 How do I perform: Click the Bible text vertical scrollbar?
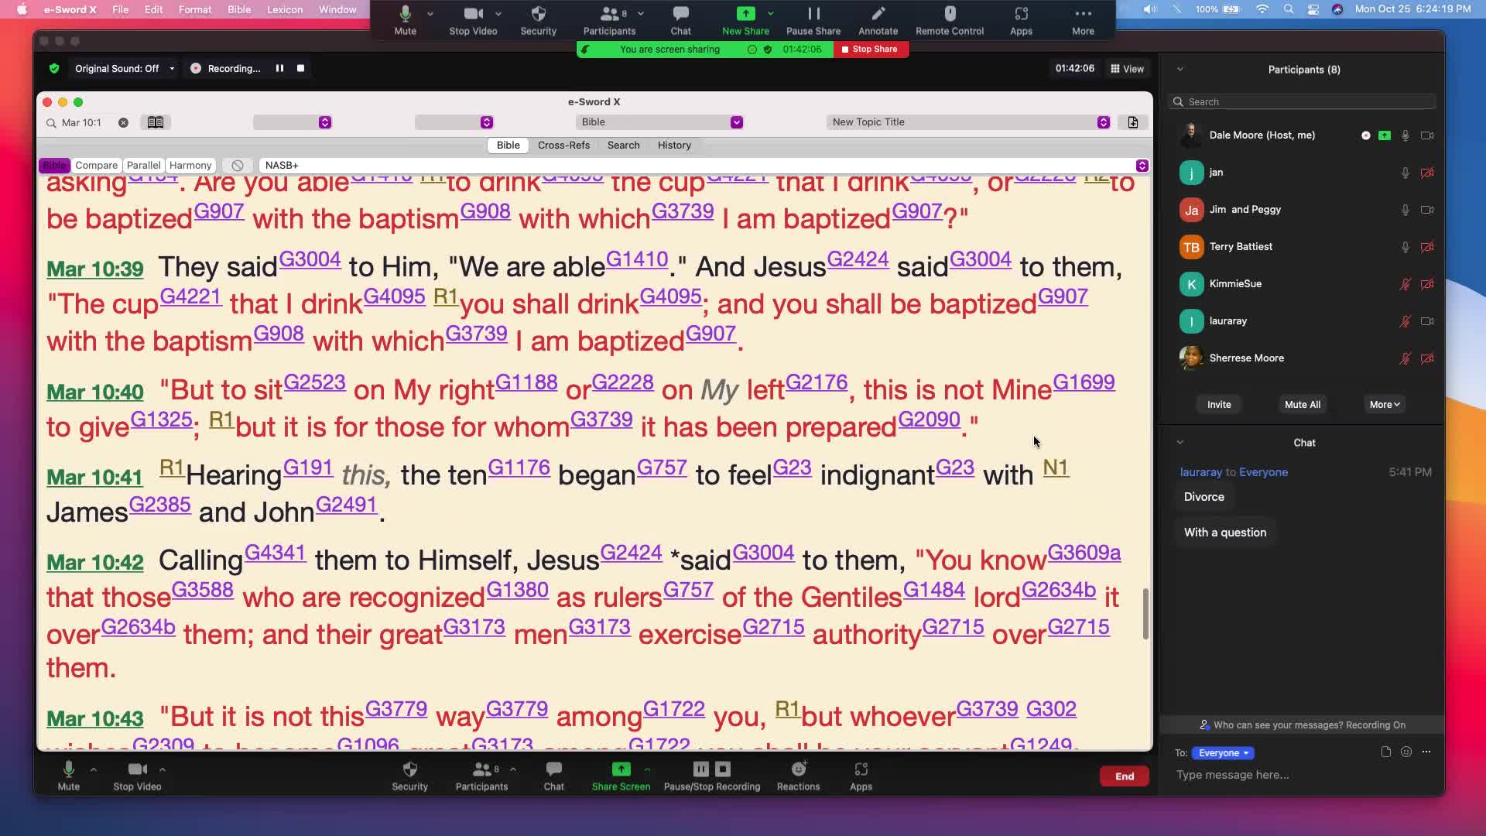tap(1145, 613)
